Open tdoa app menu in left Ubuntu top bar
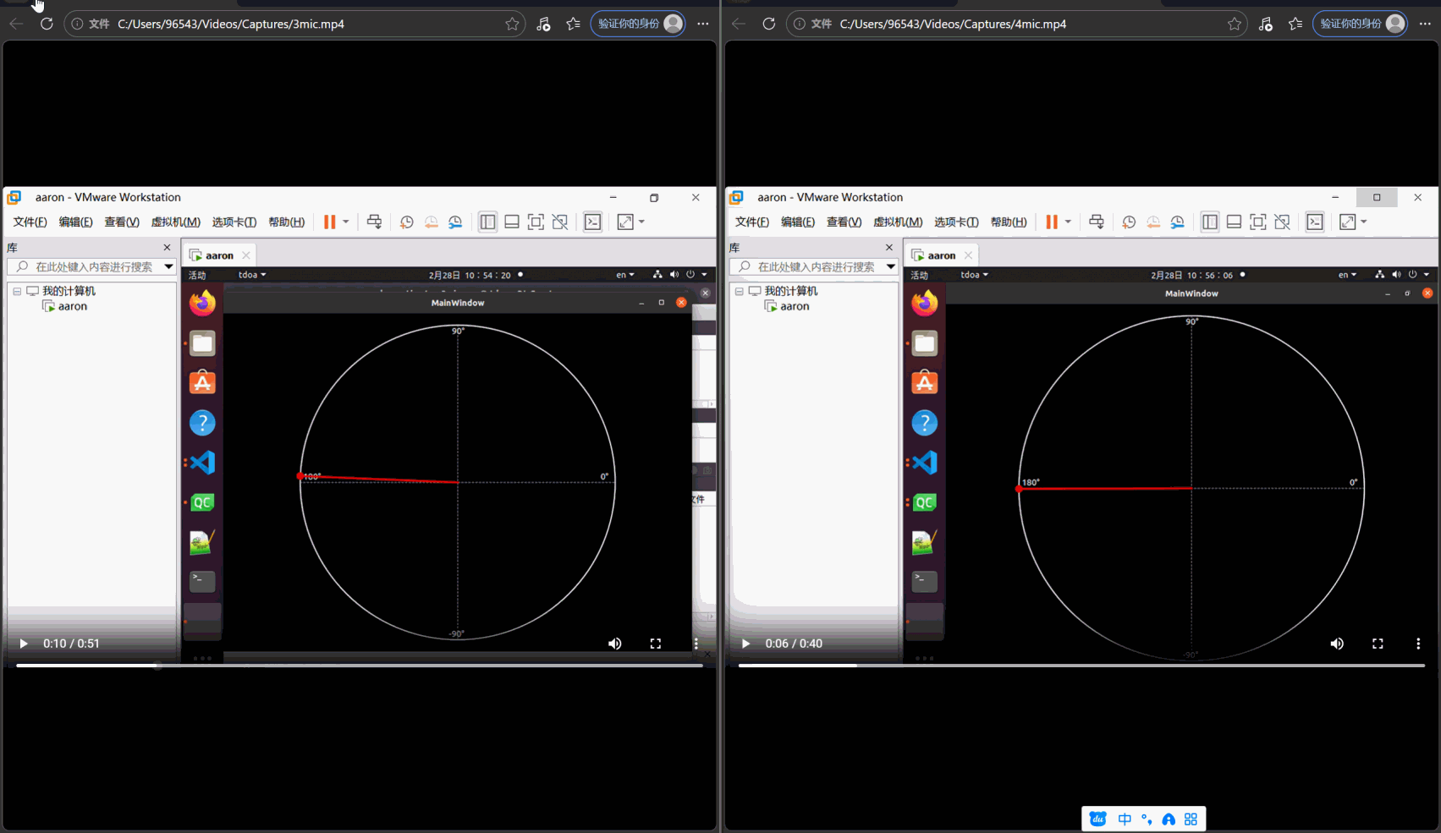1441x833 pixels. [x=252, y=275]
